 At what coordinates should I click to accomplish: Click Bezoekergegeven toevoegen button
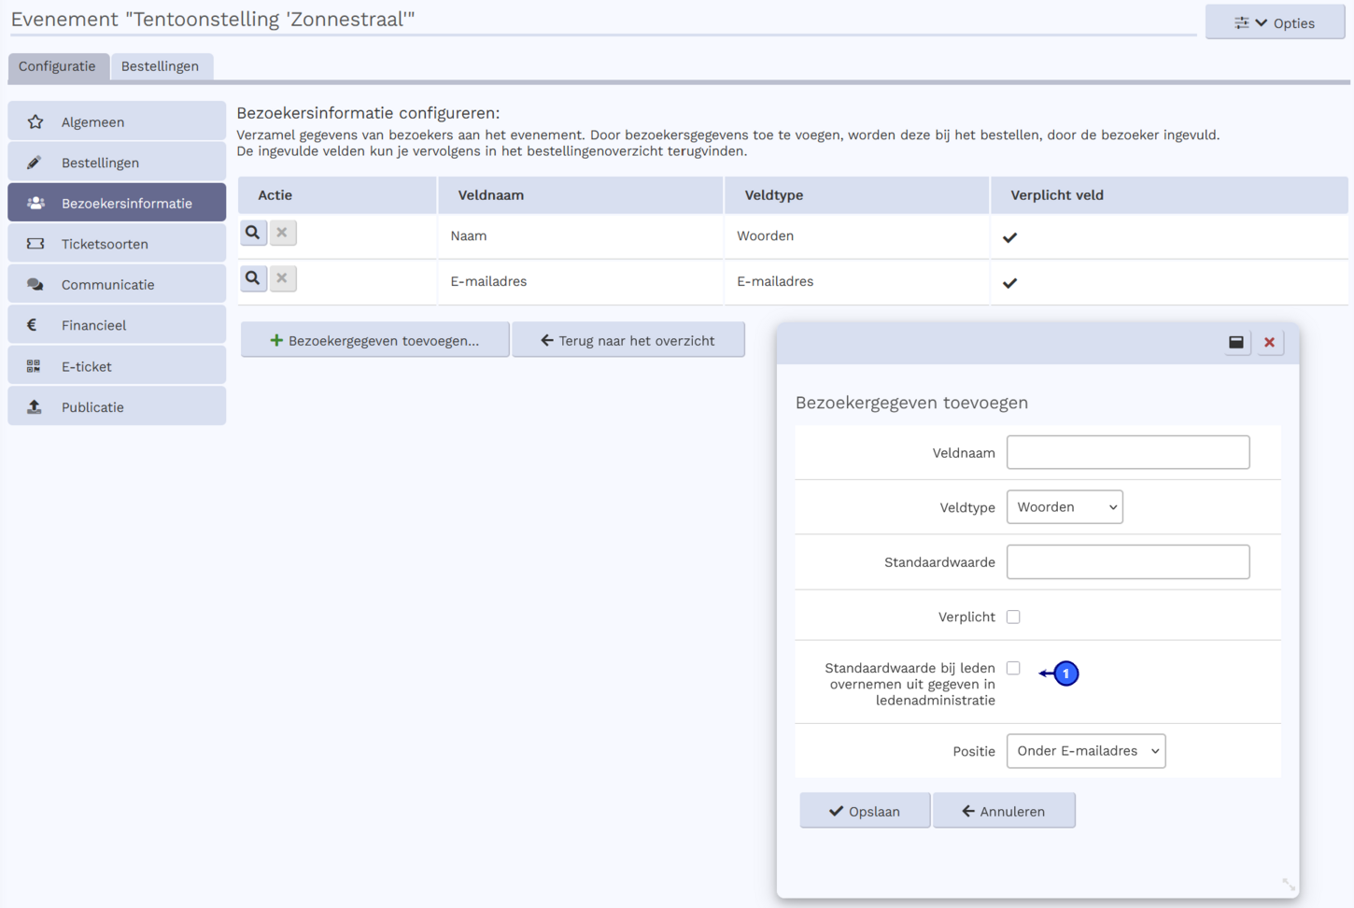pos(374,340)
